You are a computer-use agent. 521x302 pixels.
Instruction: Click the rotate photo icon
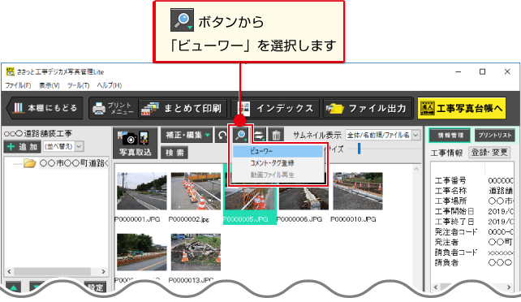pyautogui.click(x=222, y=136)
